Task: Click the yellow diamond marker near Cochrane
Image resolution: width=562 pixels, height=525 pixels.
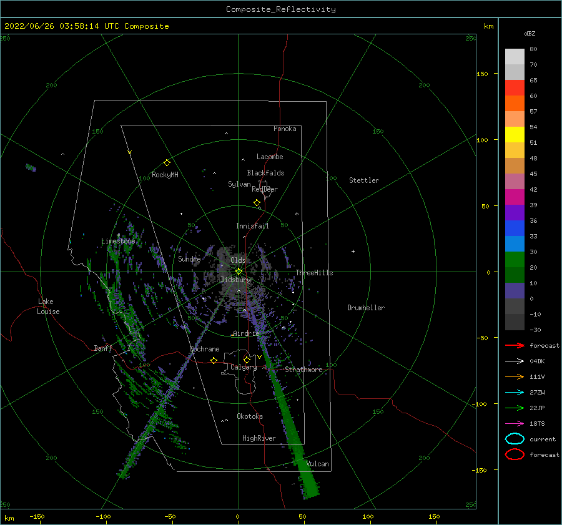Action: [214, 360]
